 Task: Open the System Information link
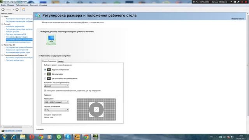pyautogui.click(x=13, y=131)
